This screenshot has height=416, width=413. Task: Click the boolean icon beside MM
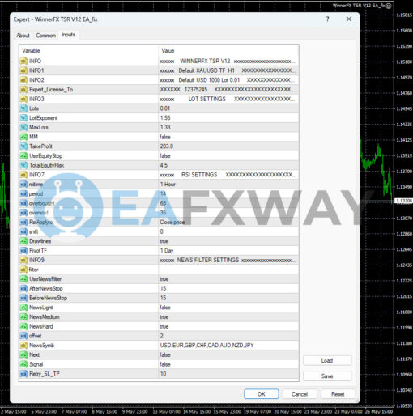click(23, 137)
